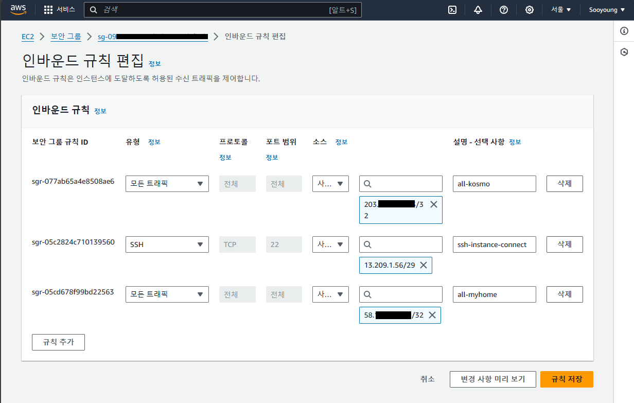Open the settings gear
The image size is (634, 403).
tap(529, 9)
